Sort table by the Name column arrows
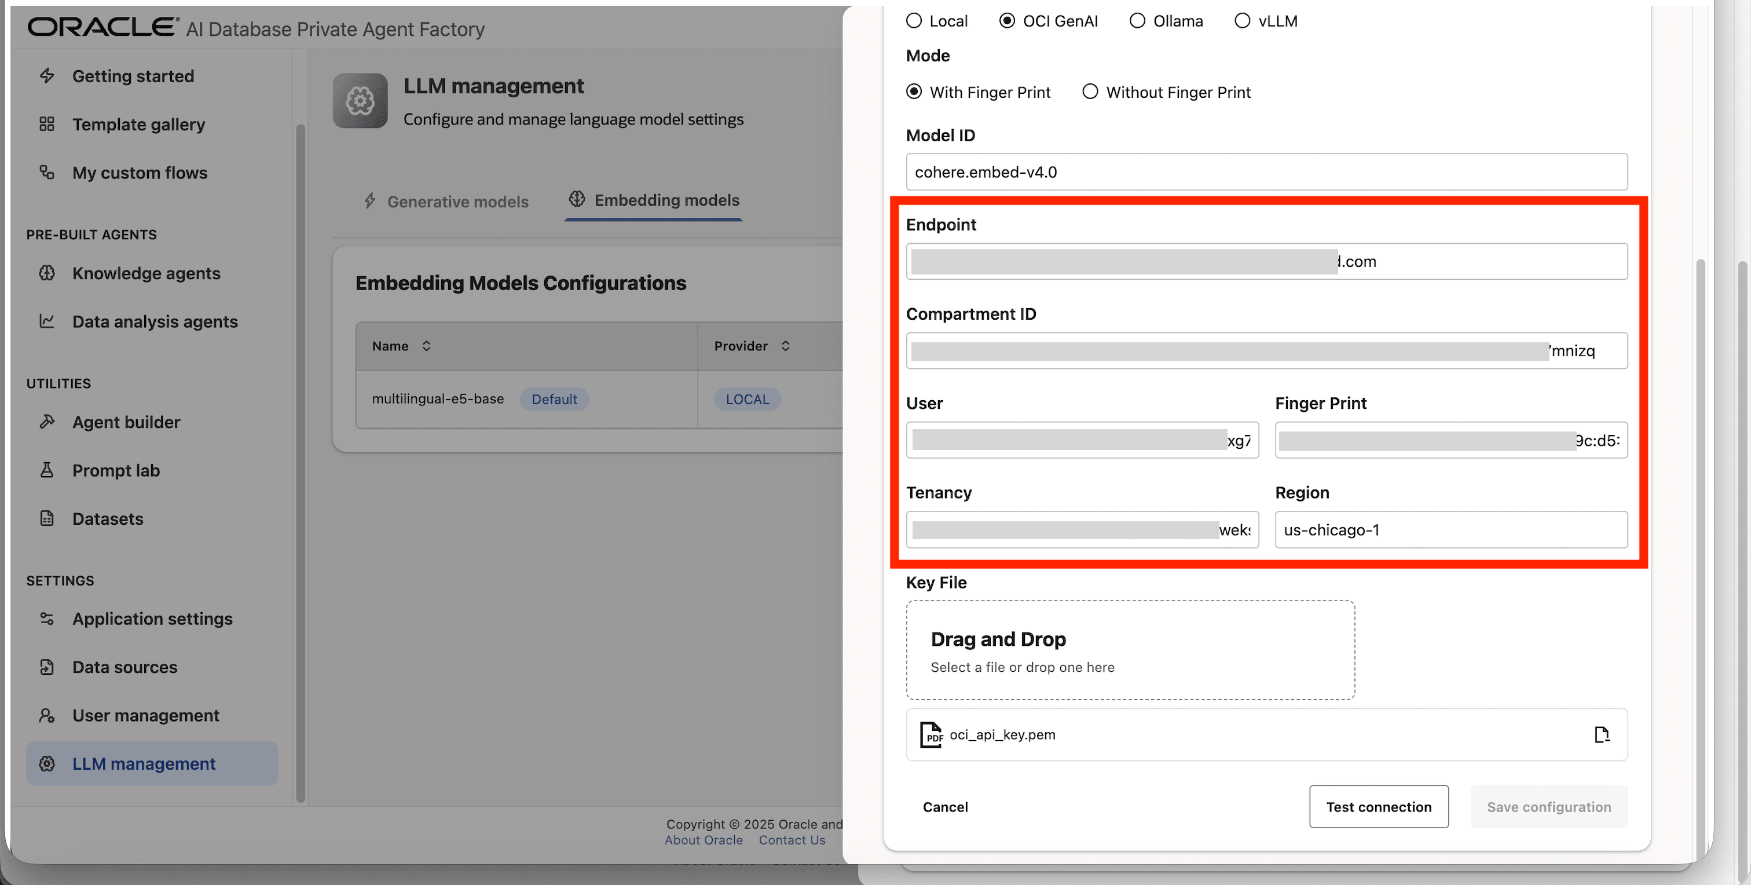 [x=426, y=346]
